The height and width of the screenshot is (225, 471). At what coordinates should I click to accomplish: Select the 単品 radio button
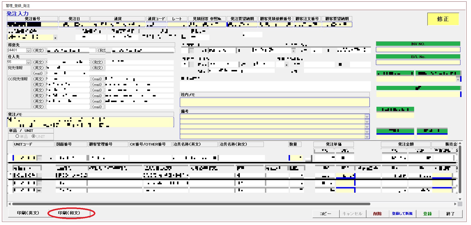17,136
